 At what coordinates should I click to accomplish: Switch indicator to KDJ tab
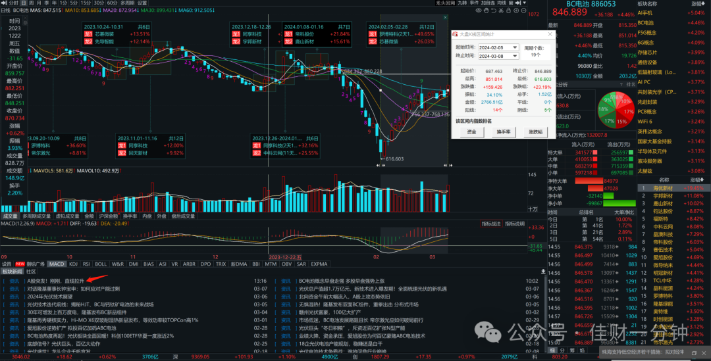pos(74,264)
